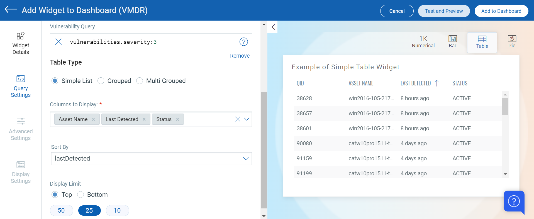Open the Advanced Settings section
534x219 pixels.
click(x=21, y=129)
